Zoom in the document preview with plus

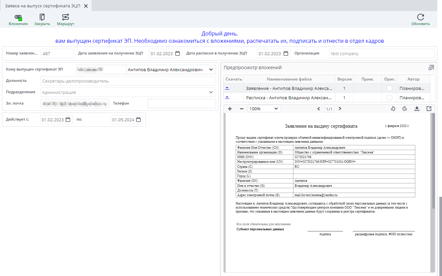pos(230,109)
